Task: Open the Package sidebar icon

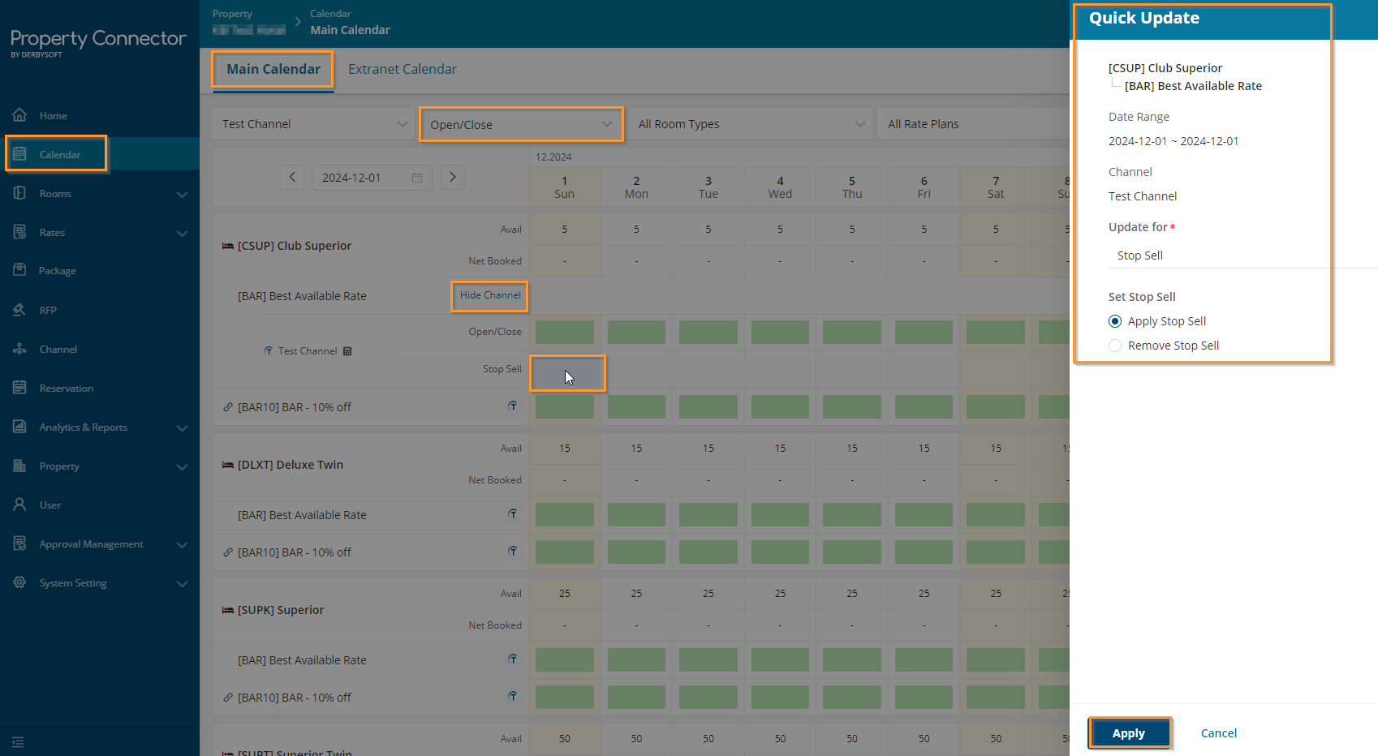Action: 19,270
